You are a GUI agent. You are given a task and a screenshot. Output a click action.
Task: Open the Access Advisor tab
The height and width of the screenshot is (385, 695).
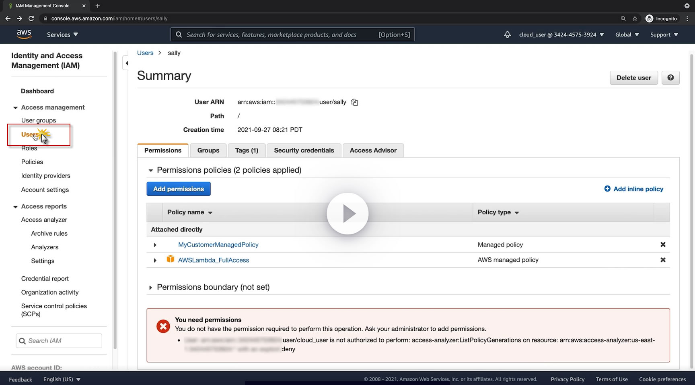(x=373, y=151)
